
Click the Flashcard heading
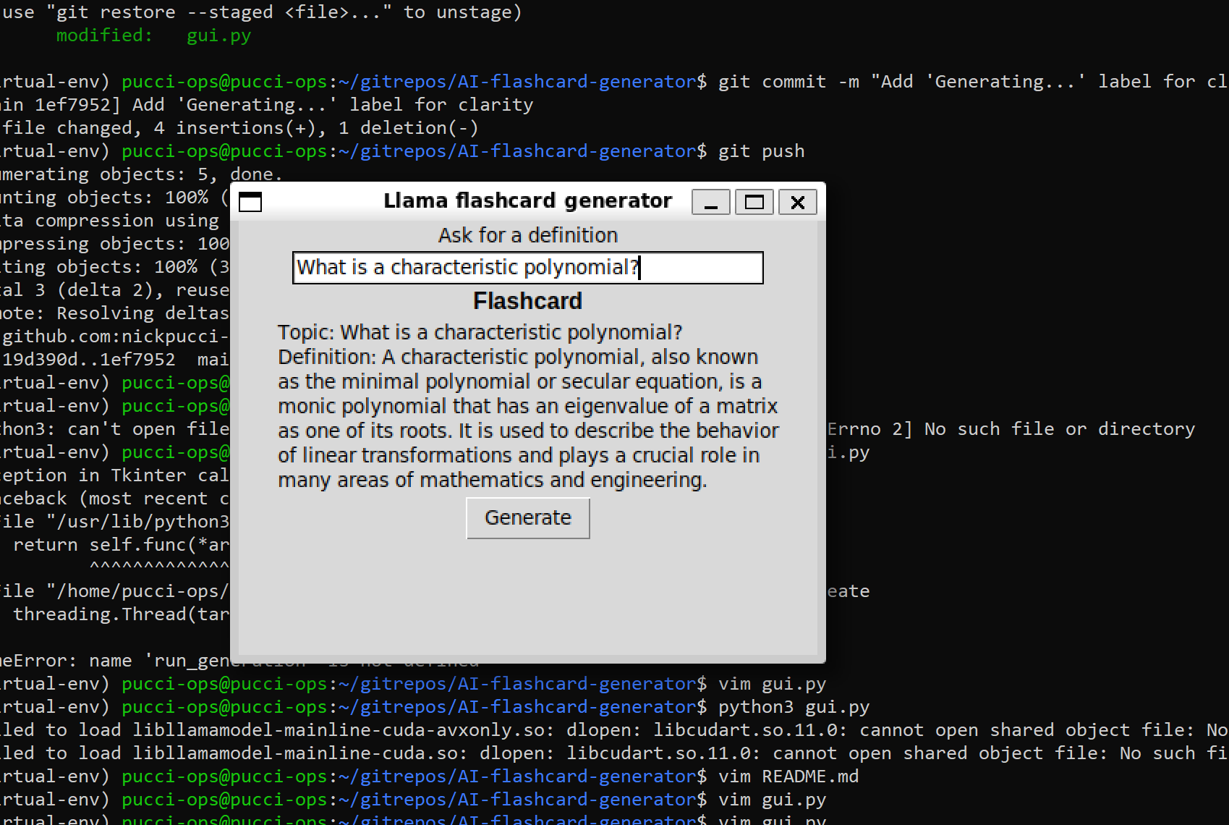click(527, 300)
